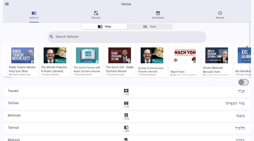Click the Hebrew label משנה
Image resolution: width=254 pixels, height=141 pixels.
click(240, 116)
